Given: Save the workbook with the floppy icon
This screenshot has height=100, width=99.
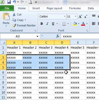Looking at the screenshot, I should [x=9, y=2].
